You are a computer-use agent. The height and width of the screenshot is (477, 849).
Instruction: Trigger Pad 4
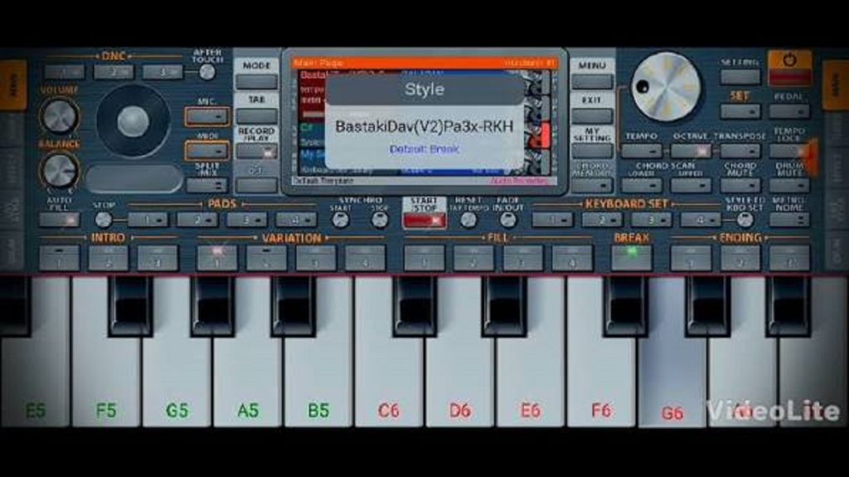coord(296,220)
